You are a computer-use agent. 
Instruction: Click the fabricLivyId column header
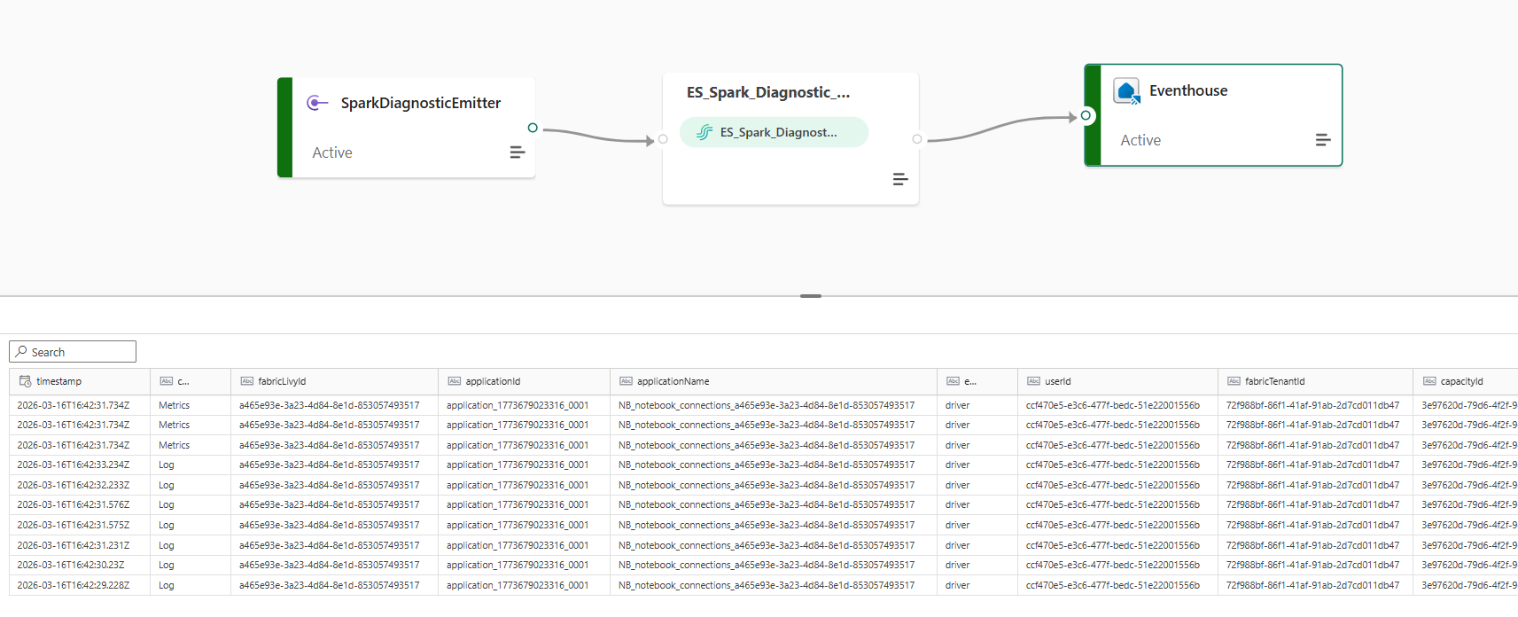pos(334,381)
